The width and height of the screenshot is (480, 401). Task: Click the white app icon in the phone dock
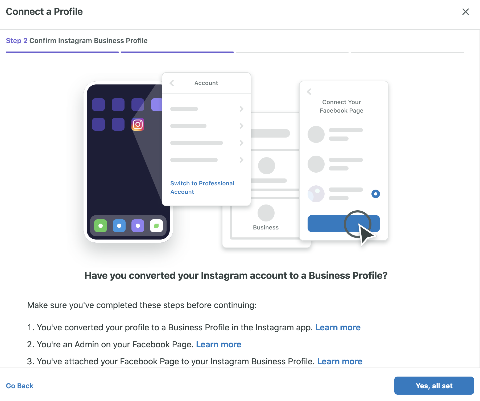[x=156, y=226]
